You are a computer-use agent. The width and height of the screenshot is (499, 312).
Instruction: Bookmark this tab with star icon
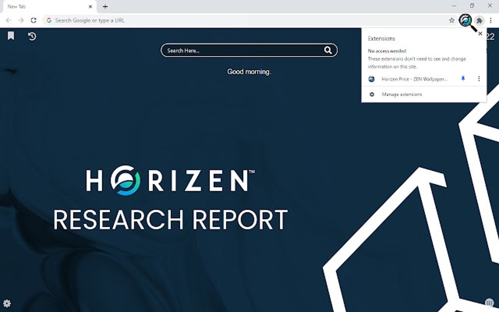tap(452, 21)
